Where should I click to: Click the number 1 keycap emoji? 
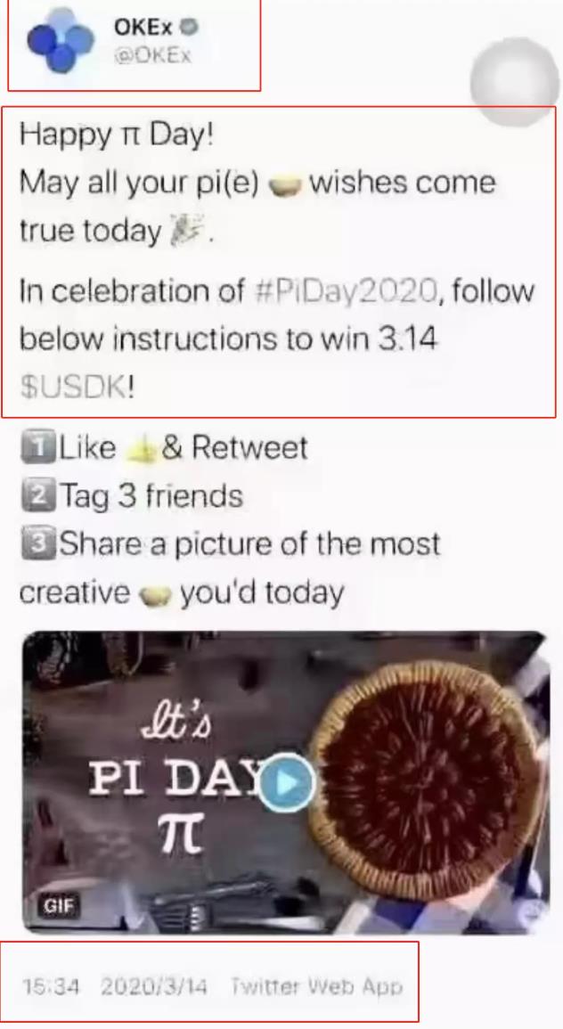coord(38,447)
